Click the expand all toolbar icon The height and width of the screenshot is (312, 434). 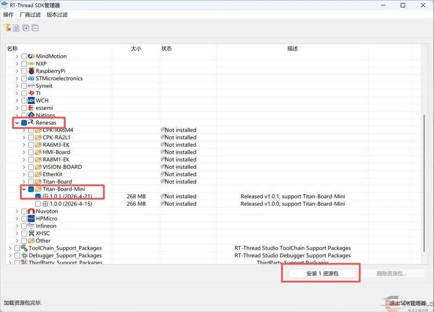coord(25,28)
